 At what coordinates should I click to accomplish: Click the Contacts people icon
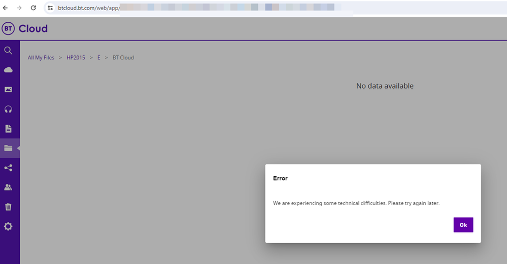point(8,187)
